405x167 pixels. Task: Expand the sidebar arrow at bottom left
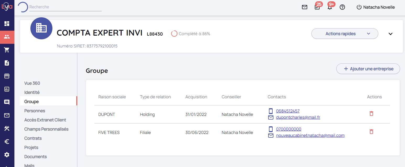point(7,165)
